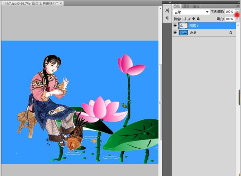Open the Character panel icon

pyautogui.click(x=167, y=10)
